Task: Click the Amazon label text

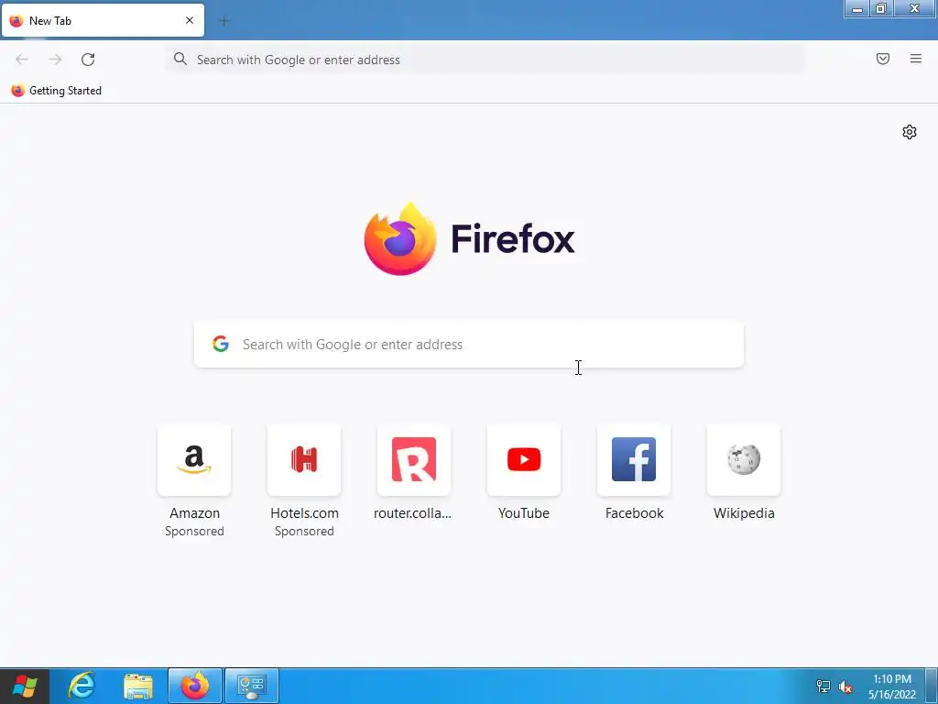Action: tap(194, 513)
